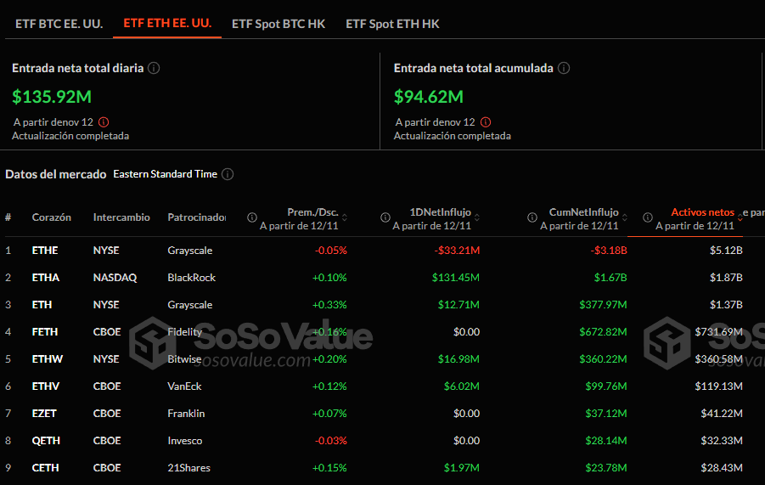Click the FETH ticker symbol
This screenshot has width=765, height=485.
(45, 332)
